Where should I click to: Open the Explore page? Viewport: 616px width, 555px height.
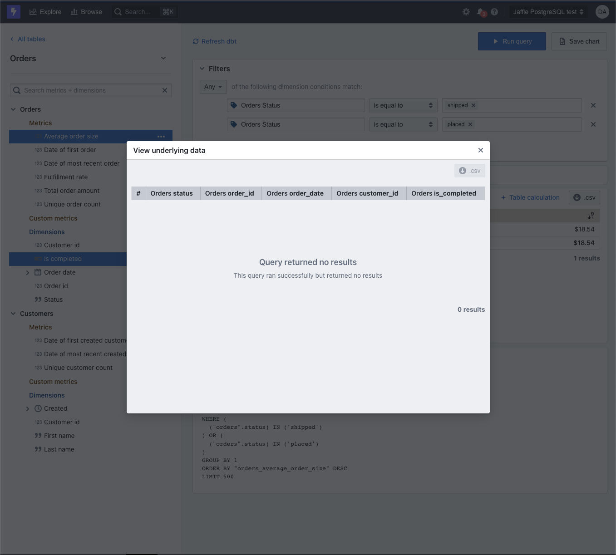tap(45, 12)
